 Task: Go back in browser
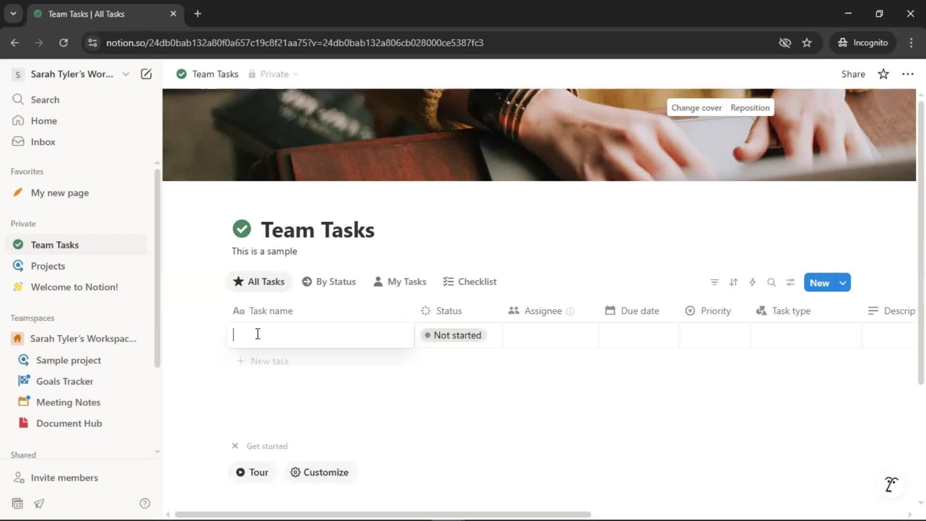tap(15, 42)
